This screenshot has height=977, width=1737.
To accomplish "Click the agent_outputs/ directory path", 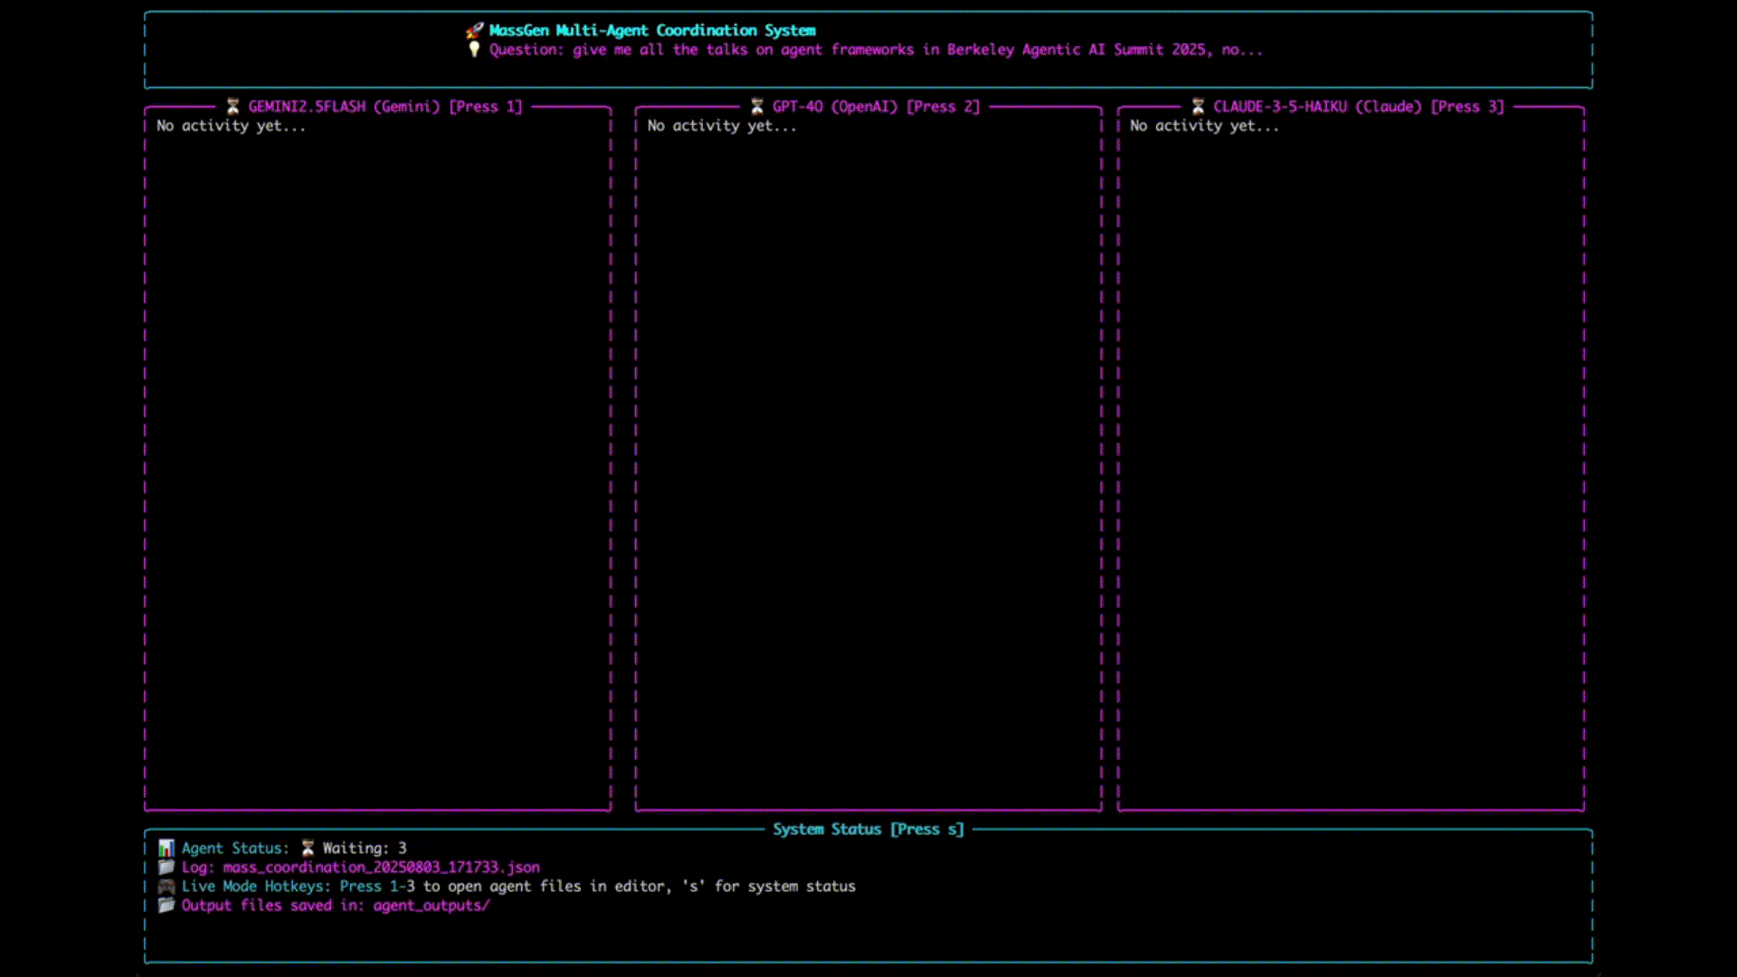I will click(432, 906).
